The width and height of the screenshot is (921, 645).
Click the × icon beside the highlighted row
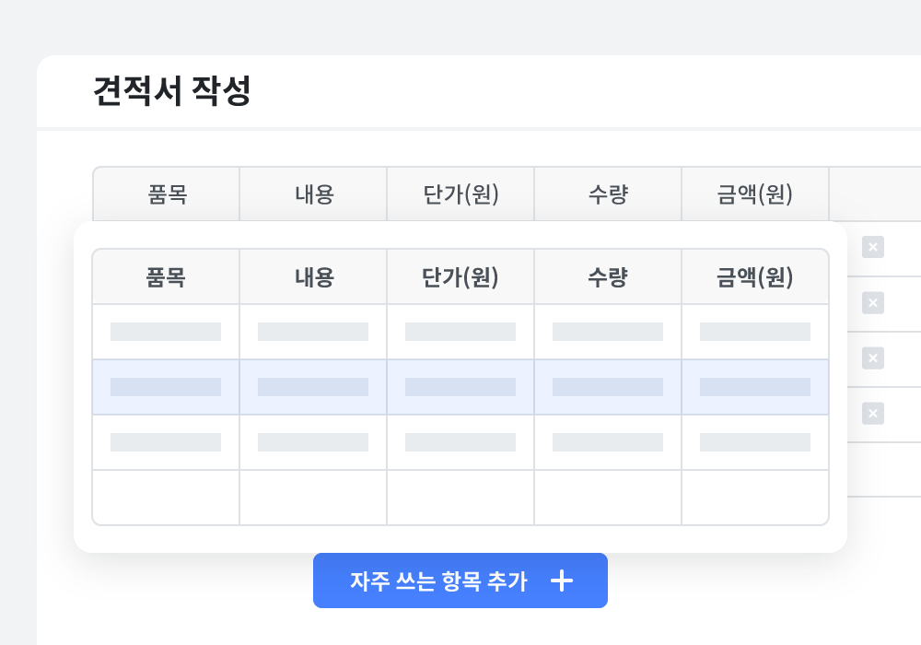pyautogui.click(x=872, y=413)
